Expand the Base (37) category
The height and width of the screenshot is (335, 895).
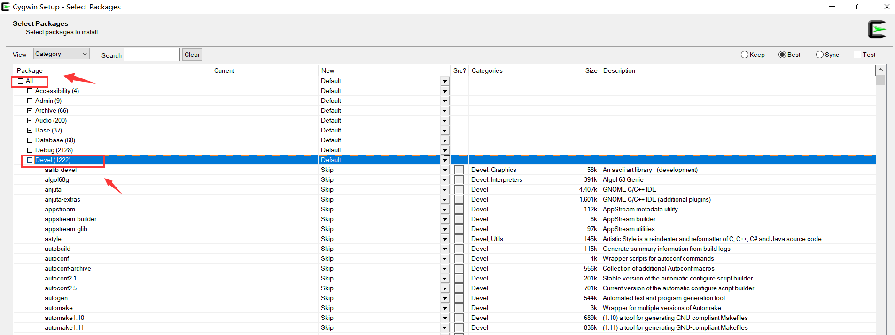tap(30, 131)
